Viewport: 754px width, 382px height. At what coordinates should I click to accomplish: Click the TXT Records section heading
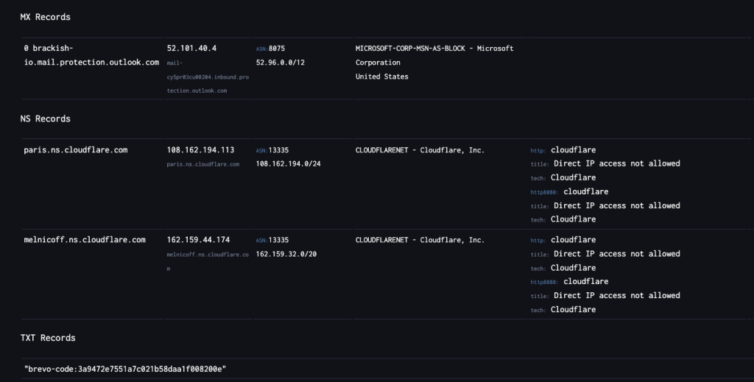tap(48, 338)
